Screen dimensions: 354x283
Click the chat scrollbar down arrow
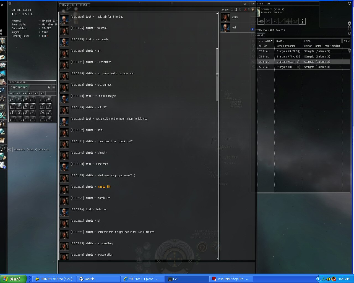pyautogui.click(x=217, y=258)
